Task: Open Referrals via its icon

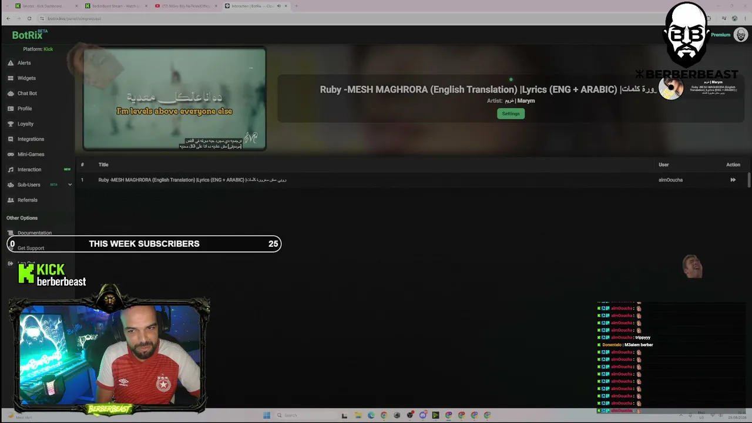Action: pyautogui.click(x=11, y=200)
